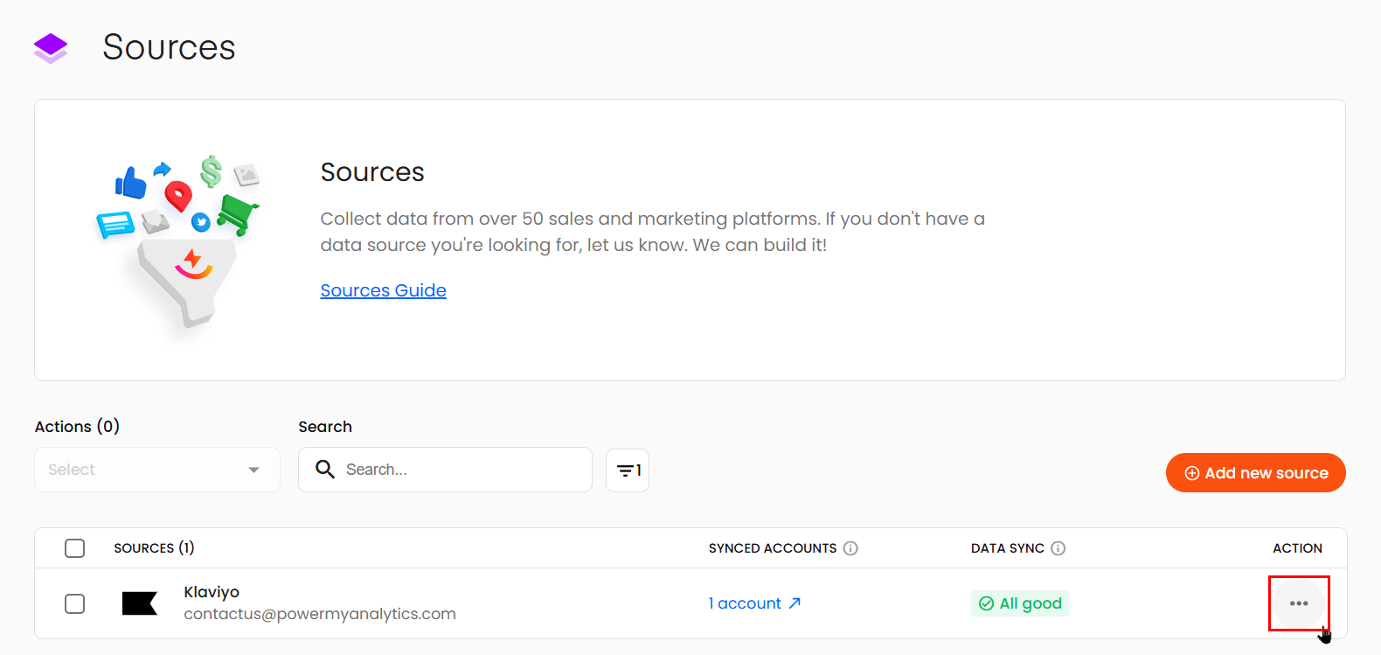Open the Sources Guide link
This screenshot has height=655, width=1381.
[383, 290]
